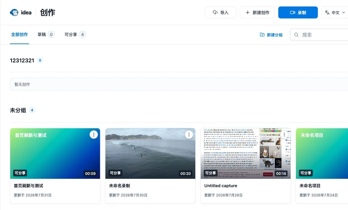This screenshot has width=348, height=210.
Task: Click the 00:14 duration badge
Action: pos(281,173)
